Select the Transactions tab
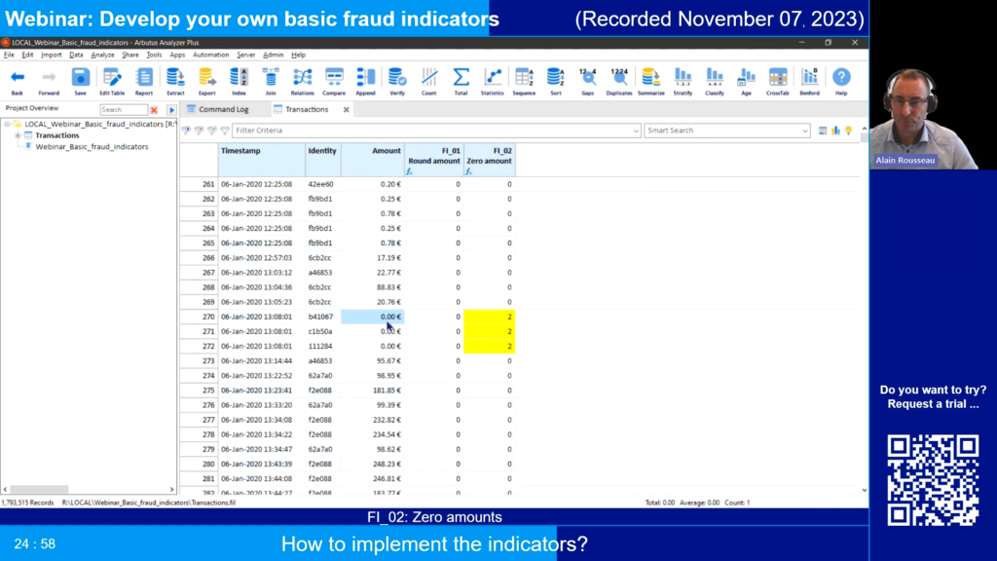This screenshot has width=997, height=561. (306, 109)
